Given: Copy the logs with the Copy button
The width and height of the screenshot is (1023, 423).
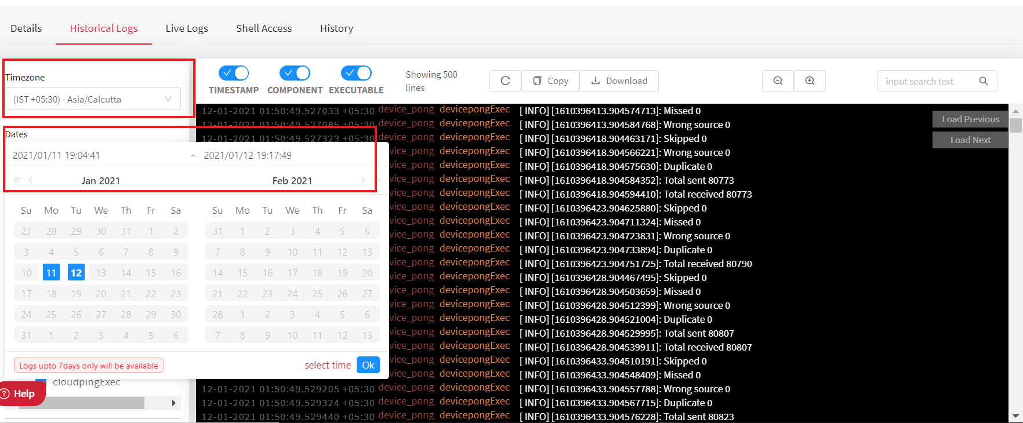Looking at the screenshot, I should tap(550, 81).
